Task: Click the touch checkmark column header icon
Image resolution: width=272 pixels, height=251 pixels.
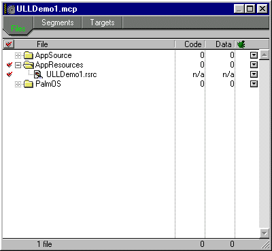Action: click(9, 44)
